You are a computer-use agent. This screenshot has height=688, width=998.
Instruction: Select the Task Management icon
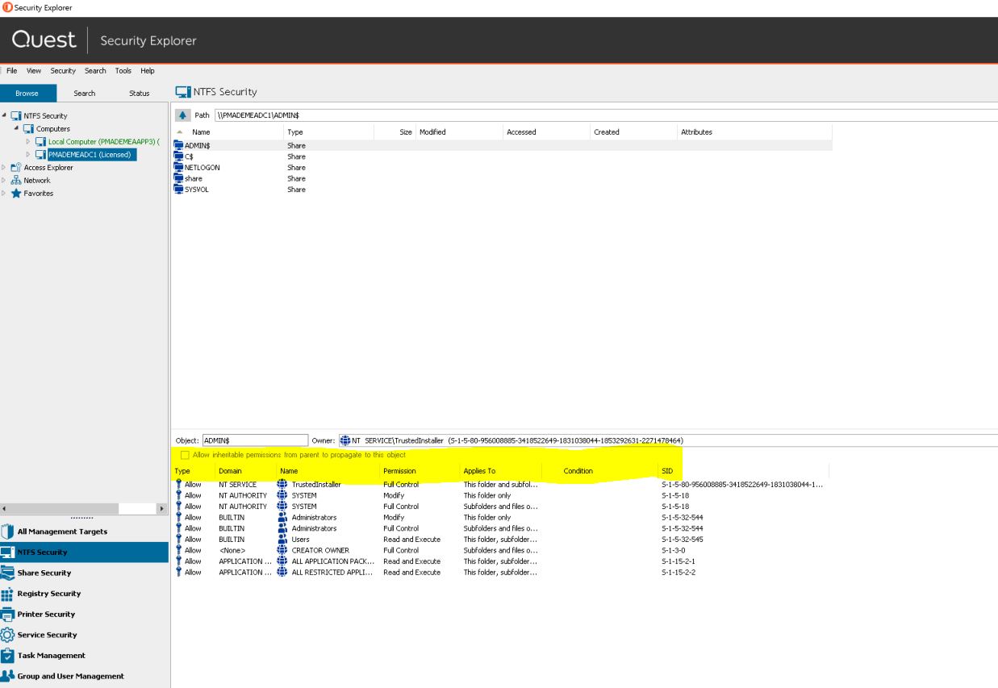[15, 656]
